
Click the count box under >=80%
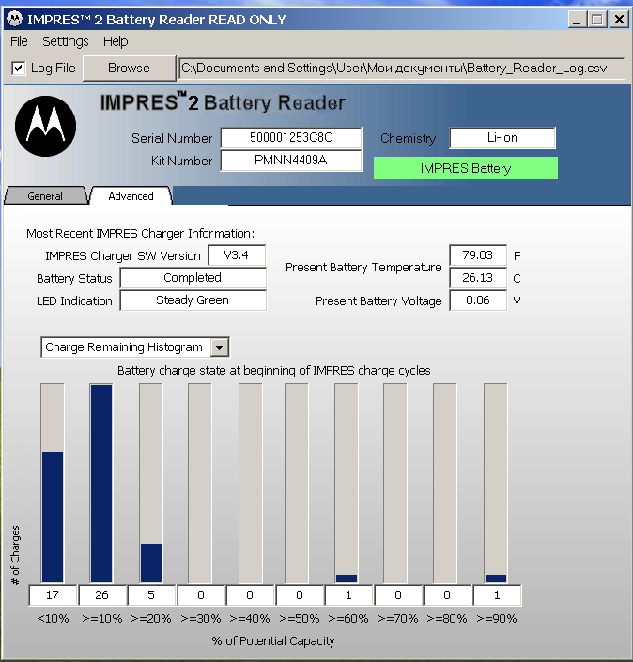tap(447, 595)
